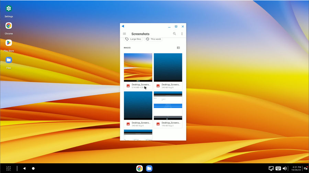This screenshot has height=173, width=309.
Task: Open the Settings desktop shortcut
Action: [x=9, y=9]
